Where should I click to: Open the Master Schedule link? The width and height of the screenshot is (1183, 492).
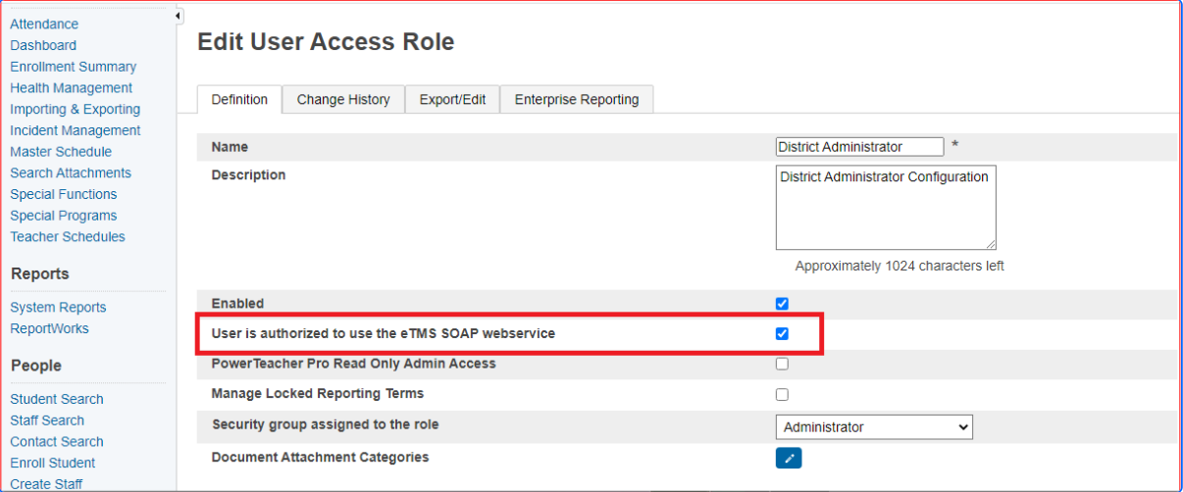[61, 152]
